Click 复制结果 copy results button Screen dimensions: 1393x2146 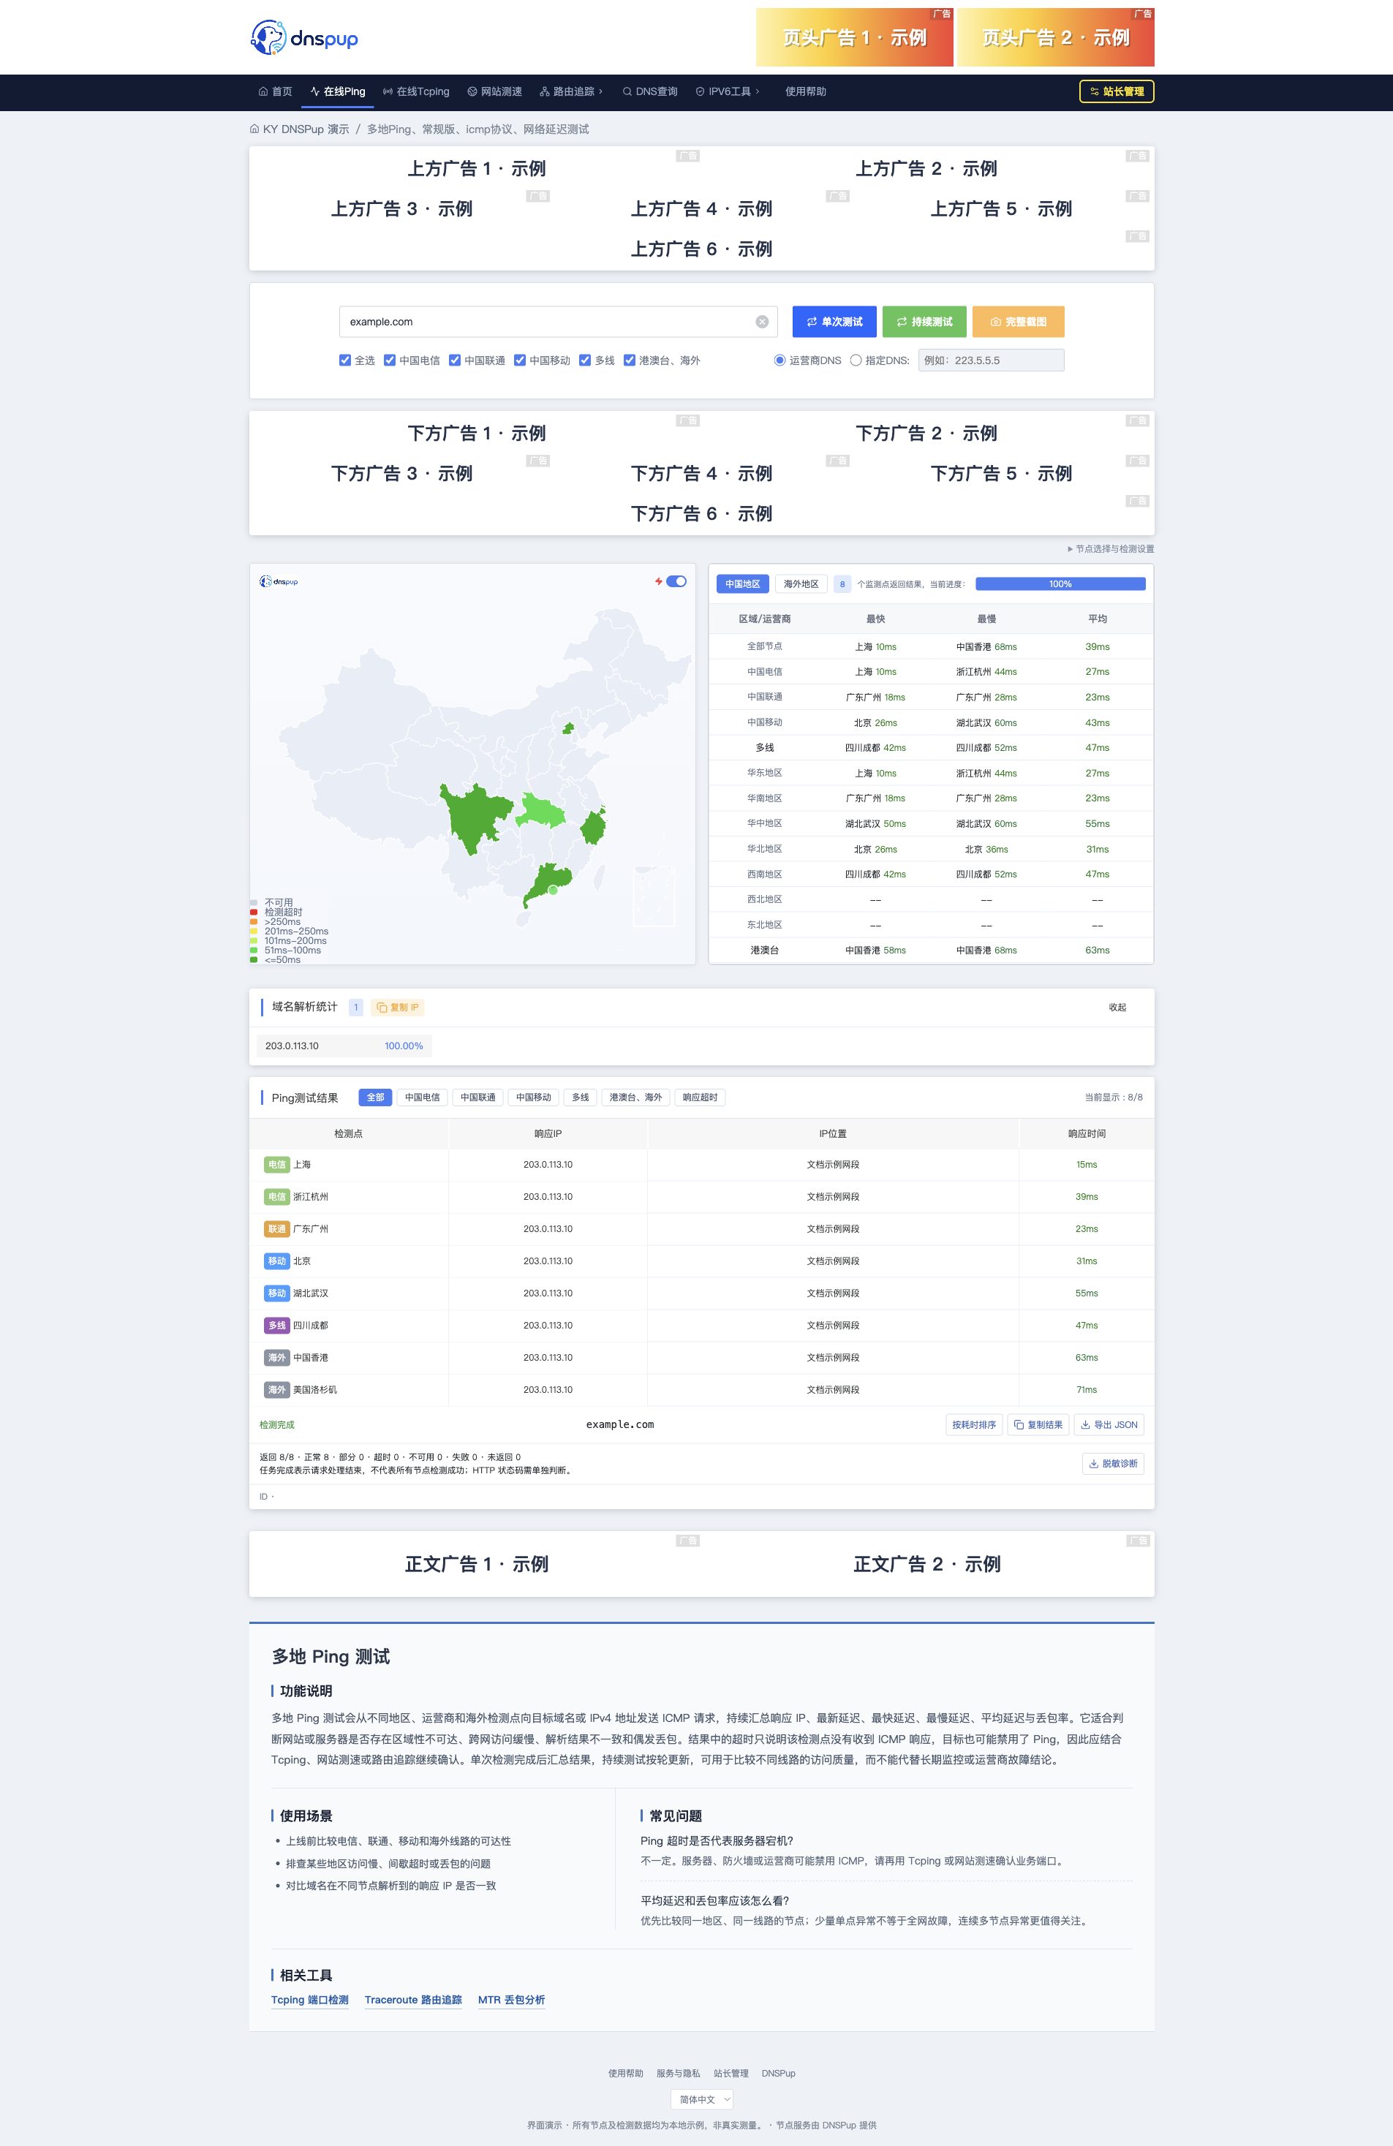(1038, 1424)
